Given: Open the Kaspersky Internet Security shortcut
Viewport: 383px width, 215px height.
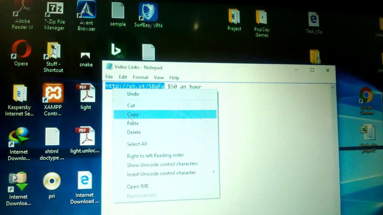Looking at the screenshot, I should pos(19,100).
